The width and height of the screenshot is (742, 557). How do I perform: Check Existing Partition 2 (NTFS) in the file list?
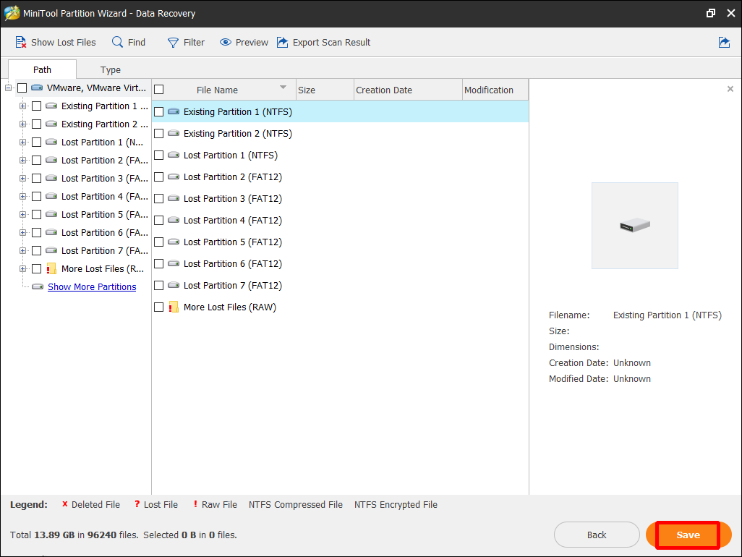pyautogui.click(x=159, y=133)
